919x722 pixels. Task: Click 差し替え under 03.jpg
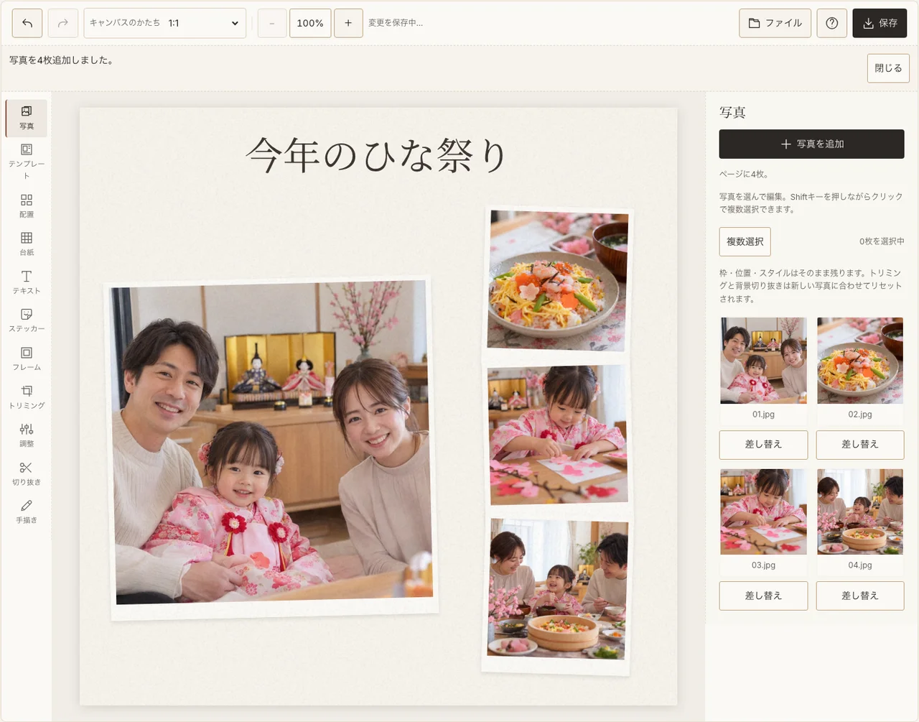pos(763,596)
